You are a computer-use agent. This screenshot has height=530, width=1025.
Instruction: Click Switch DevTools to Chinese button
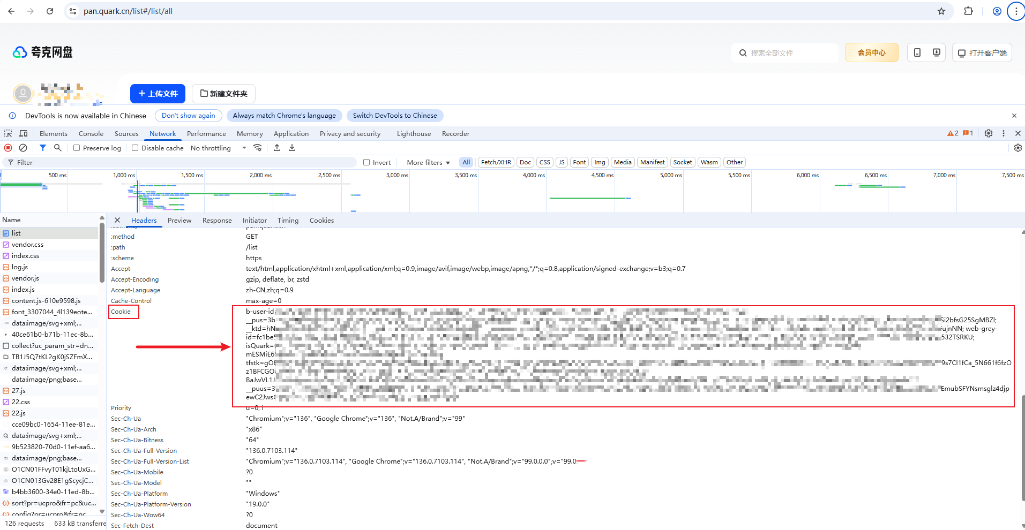pos(395,116)
